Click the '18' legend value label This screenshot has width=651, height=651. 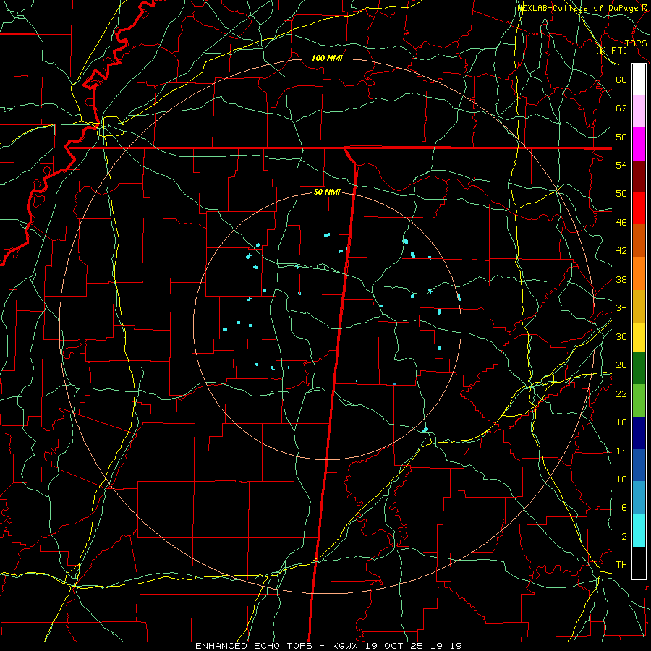621,422
